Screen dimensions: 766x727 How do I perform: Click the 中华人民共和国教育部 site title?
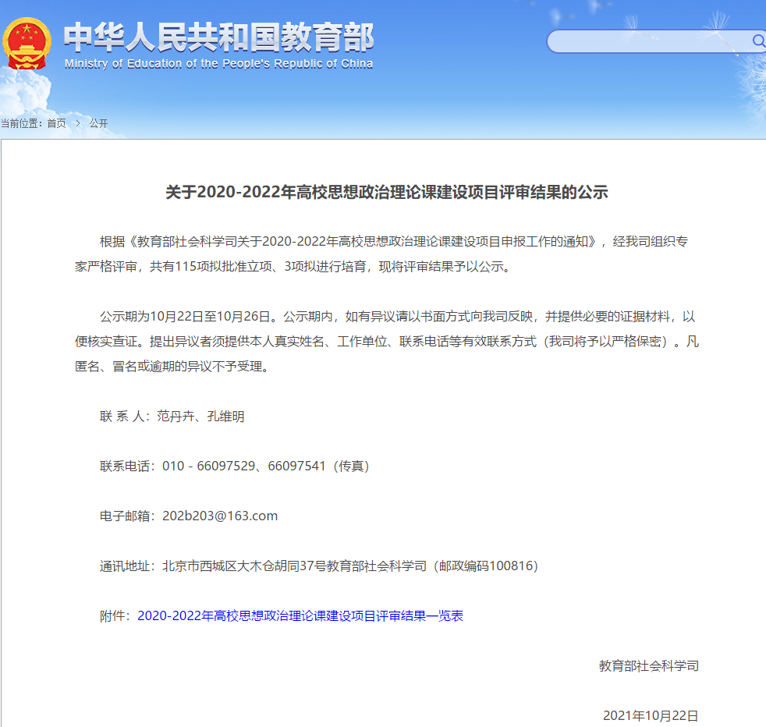(x=218, y=37)
